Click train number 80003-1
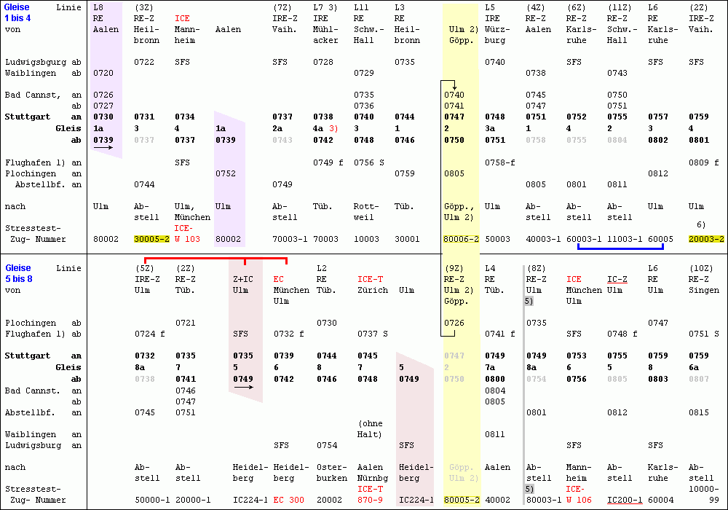The image size is (728, 510). pos(544,501)
